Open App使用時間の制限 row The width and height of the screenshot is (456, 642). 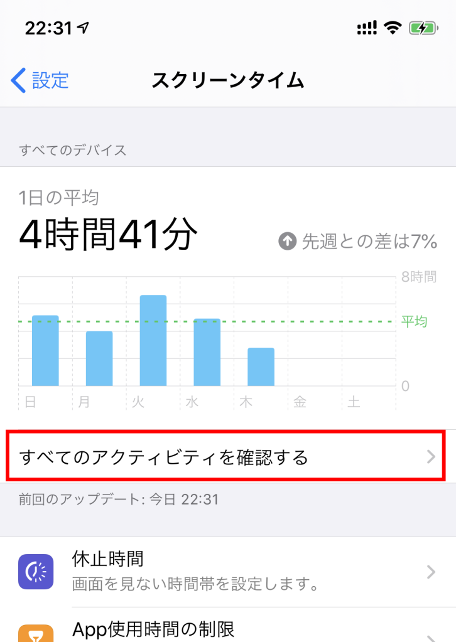tap(228, 625)
